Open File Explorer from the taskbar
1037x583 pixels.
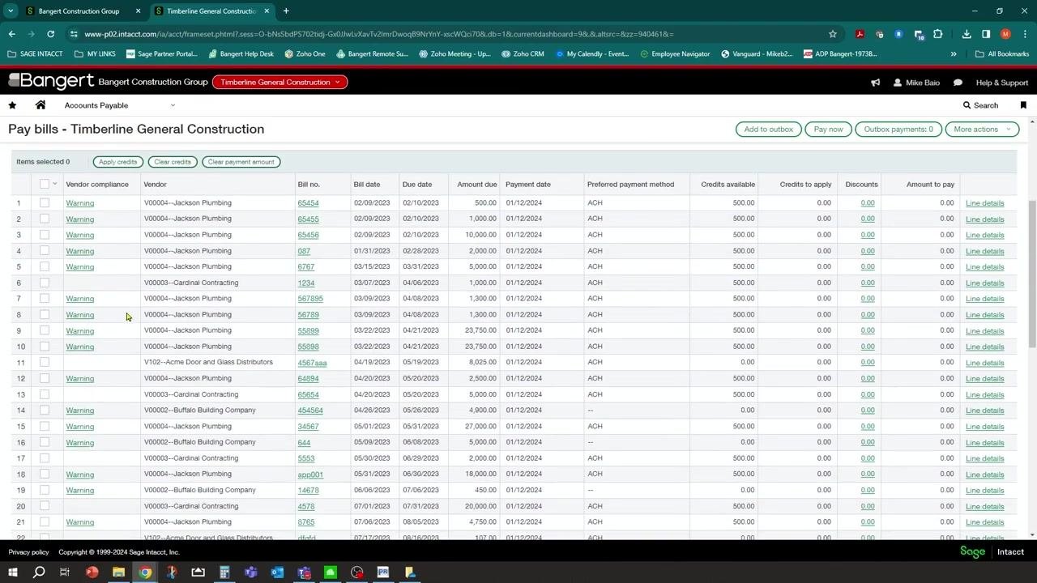tap(118, 572)
